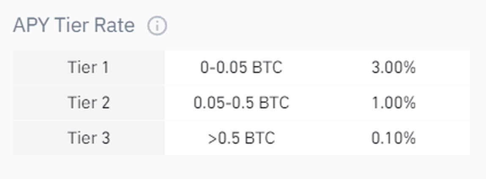Select the Tier 1 label cell
Screen dimensions: 486x179
(x=88, y=67)
